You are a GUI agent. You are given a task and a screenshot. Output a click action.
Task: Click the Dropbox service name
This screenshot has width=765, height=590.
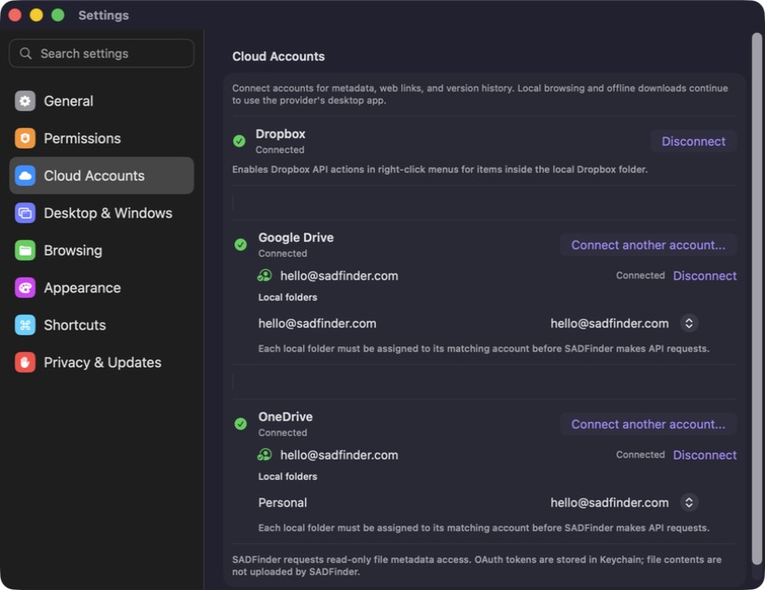281,133
